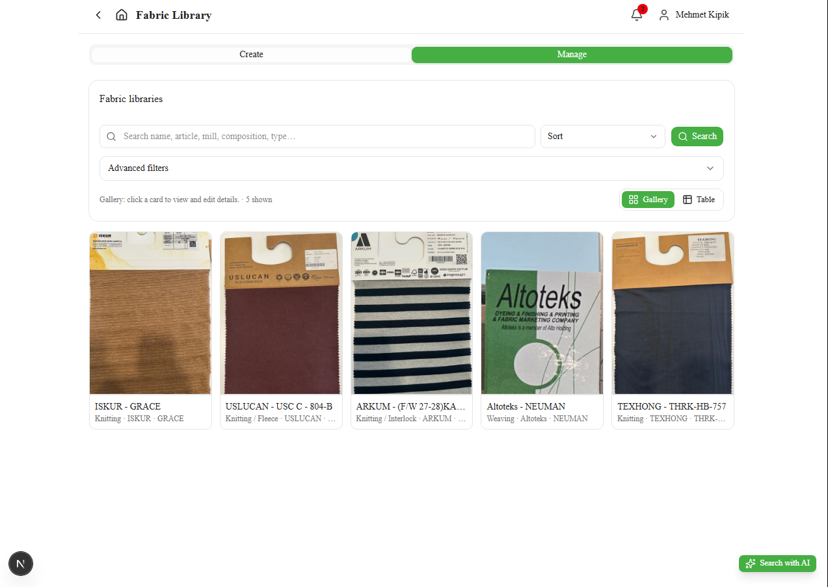Image resolution: width=828 pixels, height=587 pixels.
Task: Click the green Search button
Action: 697,137
